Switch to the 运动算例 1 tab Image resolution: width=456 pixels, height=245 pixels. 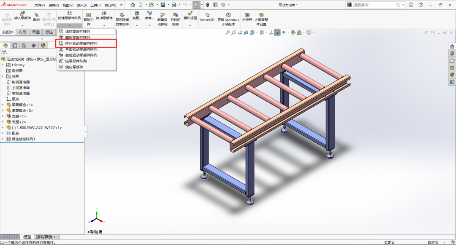click(44, 237)
